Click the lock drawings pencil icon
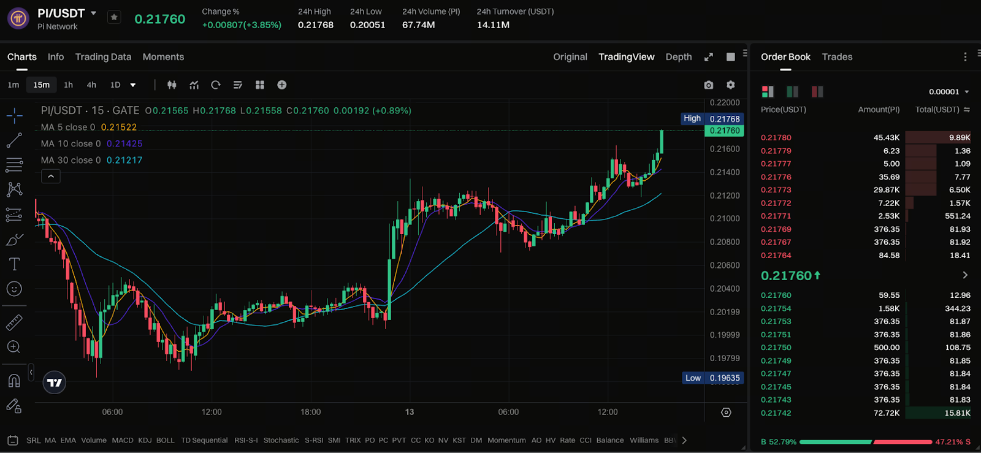The height and width of the screenshot is (453, 981). tap(14, 406)
